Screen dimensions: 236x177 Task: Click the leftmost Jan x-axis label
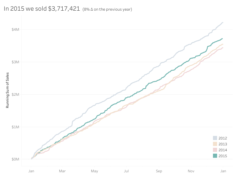click(x=31, y=171)
